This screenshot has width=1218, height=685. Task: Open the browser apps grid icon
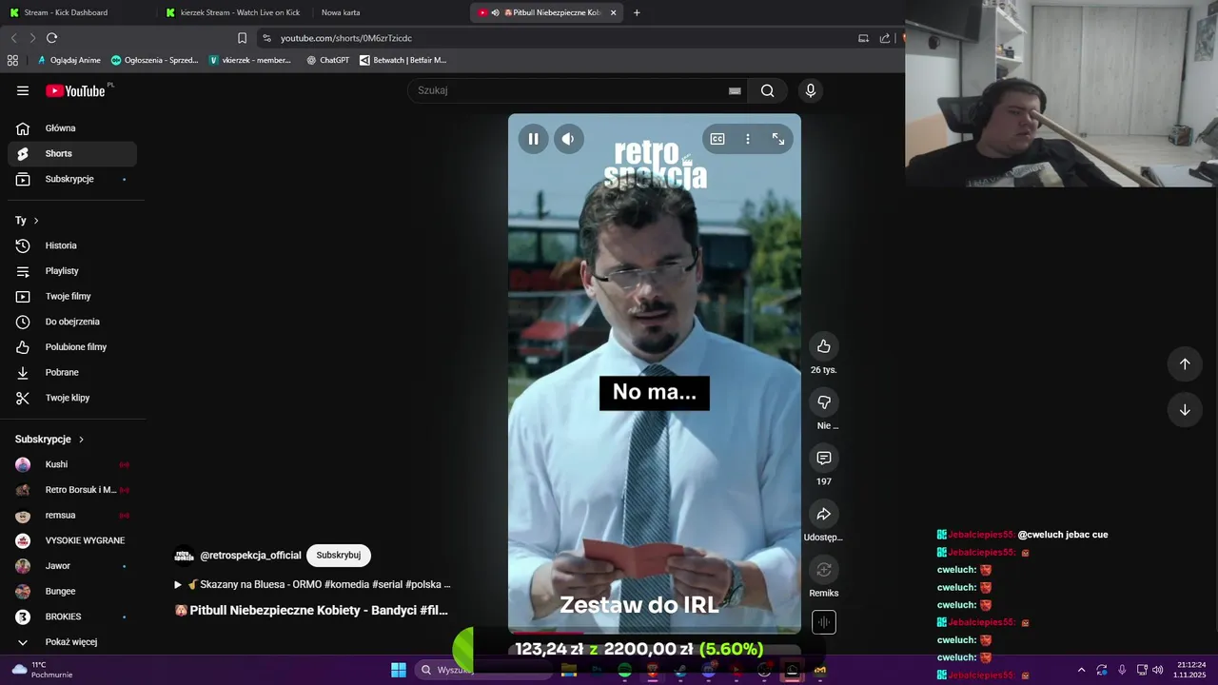pos(12,60)
